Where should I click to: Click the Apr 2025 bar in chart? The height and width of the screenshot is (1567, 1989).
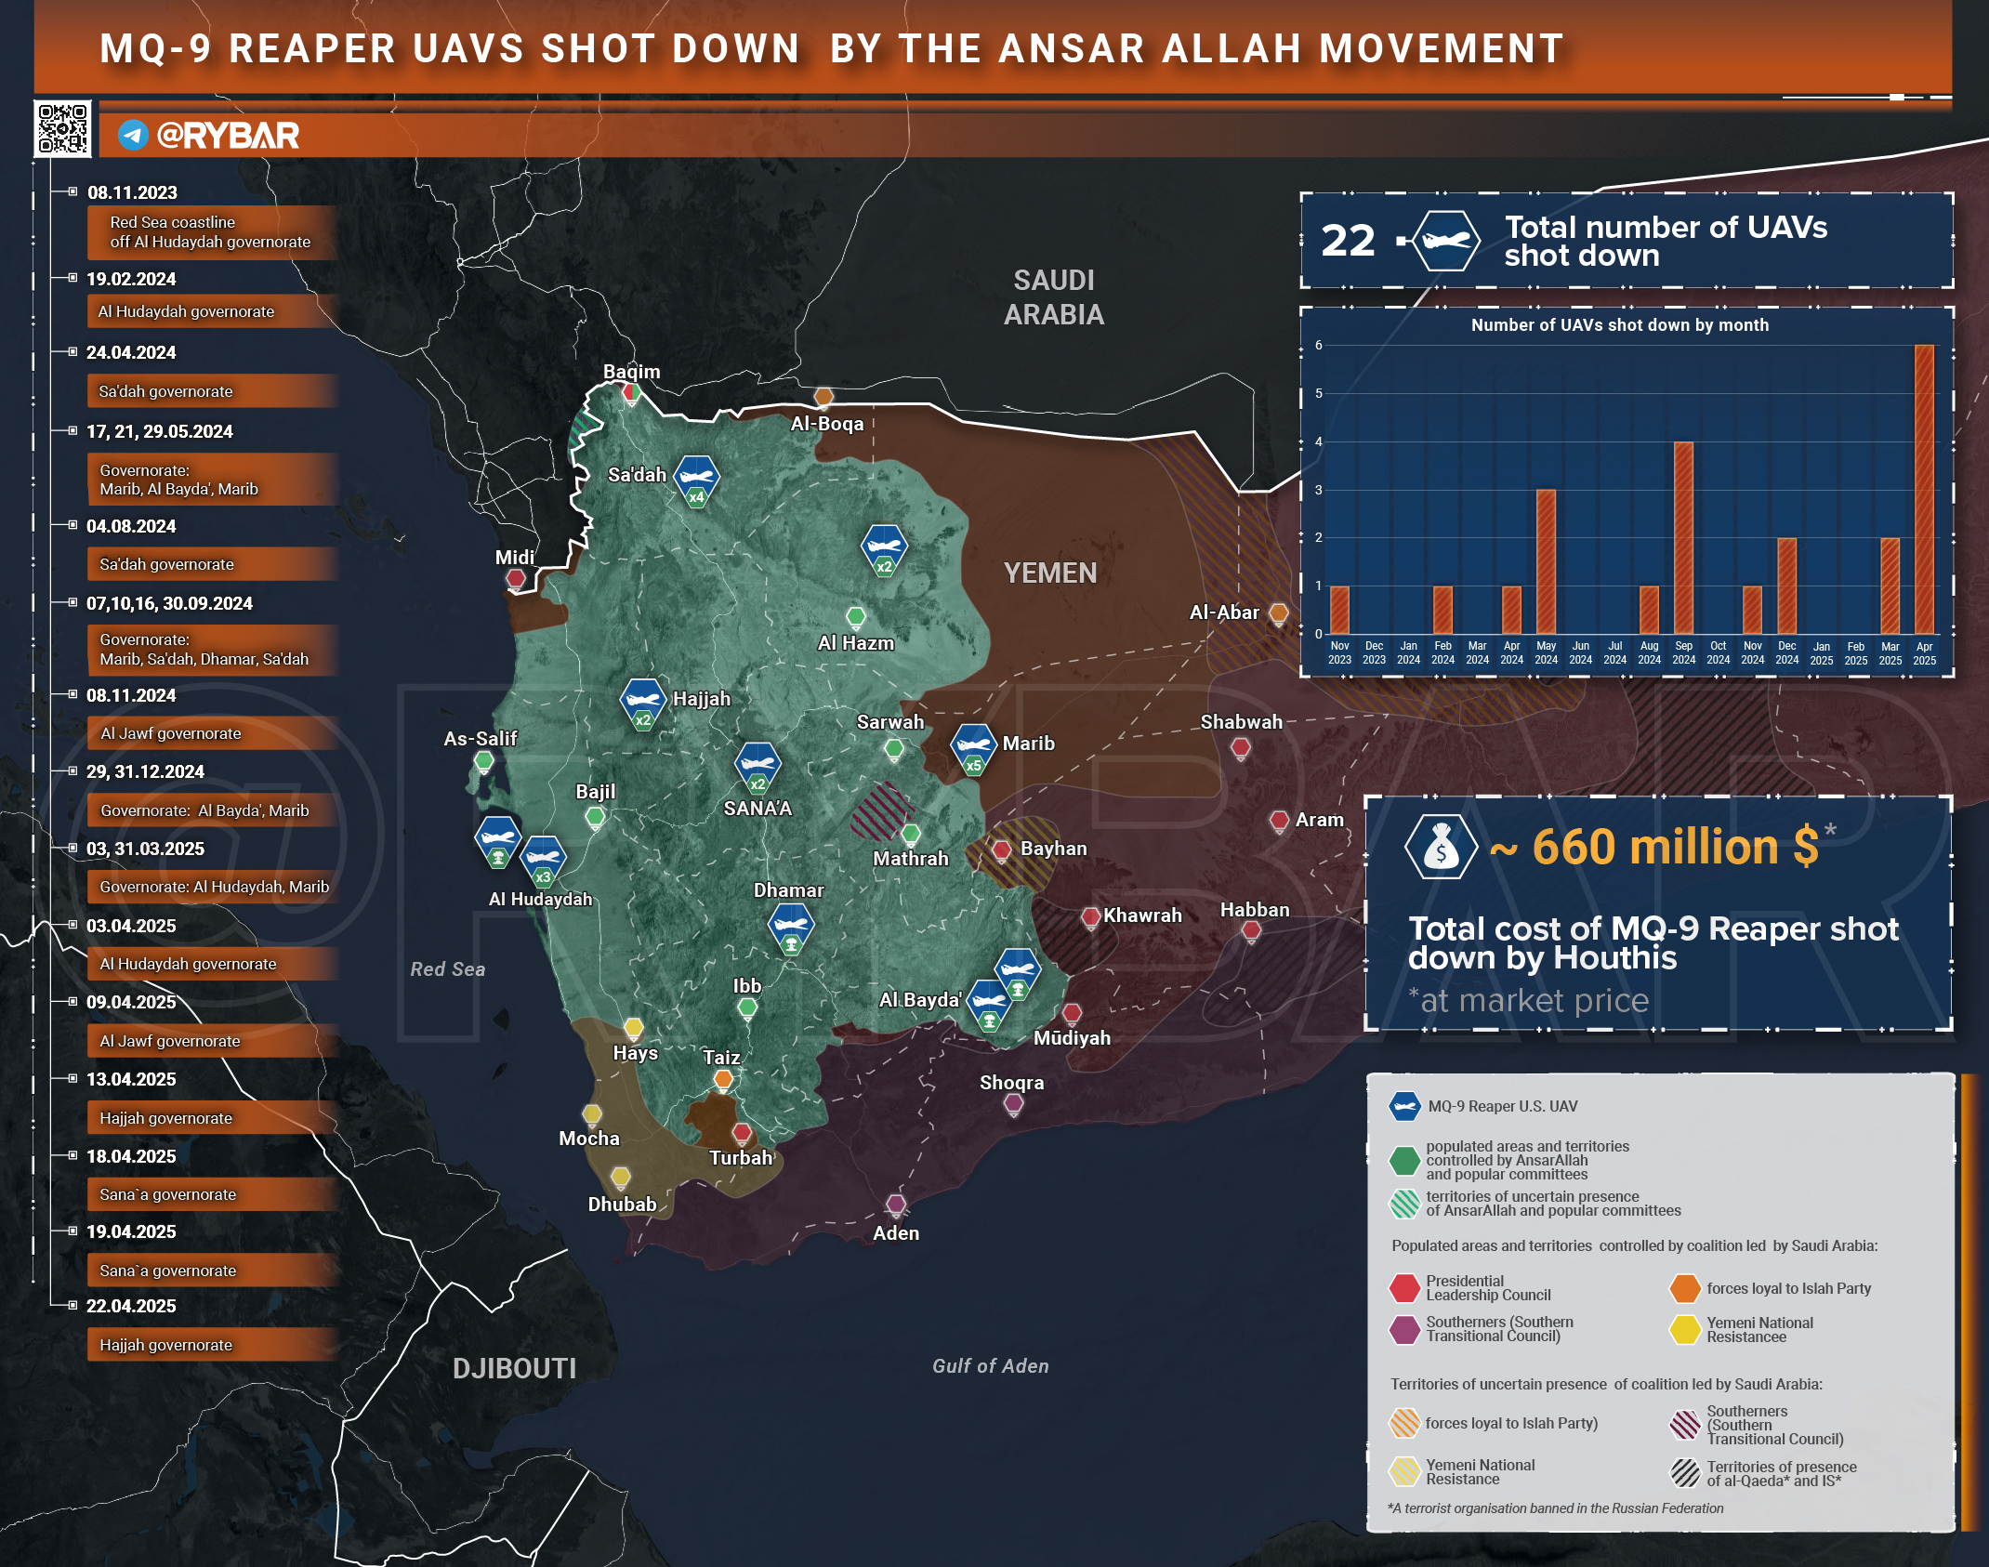(1924, 490)
